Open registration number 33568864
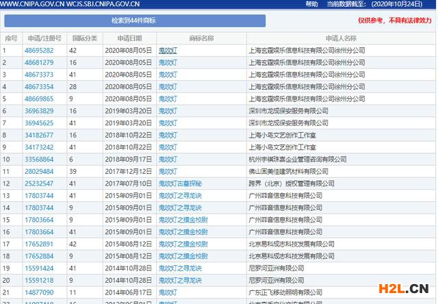Viewport: 438px width, 304px height. pos(39,160)
